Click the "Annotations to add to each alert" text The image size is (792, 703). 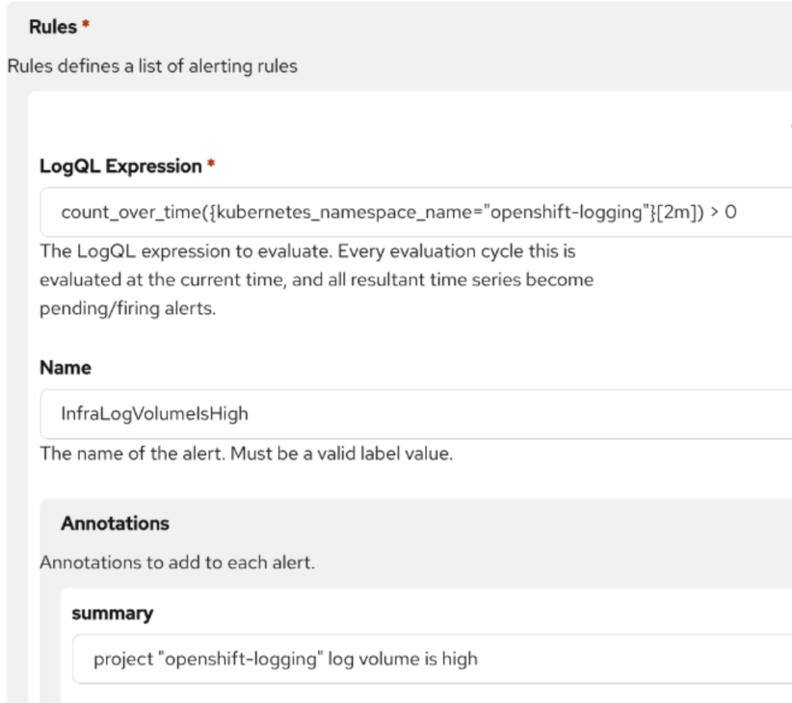[177, 561]
